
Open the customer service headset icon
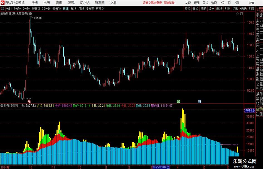(223, 3)
